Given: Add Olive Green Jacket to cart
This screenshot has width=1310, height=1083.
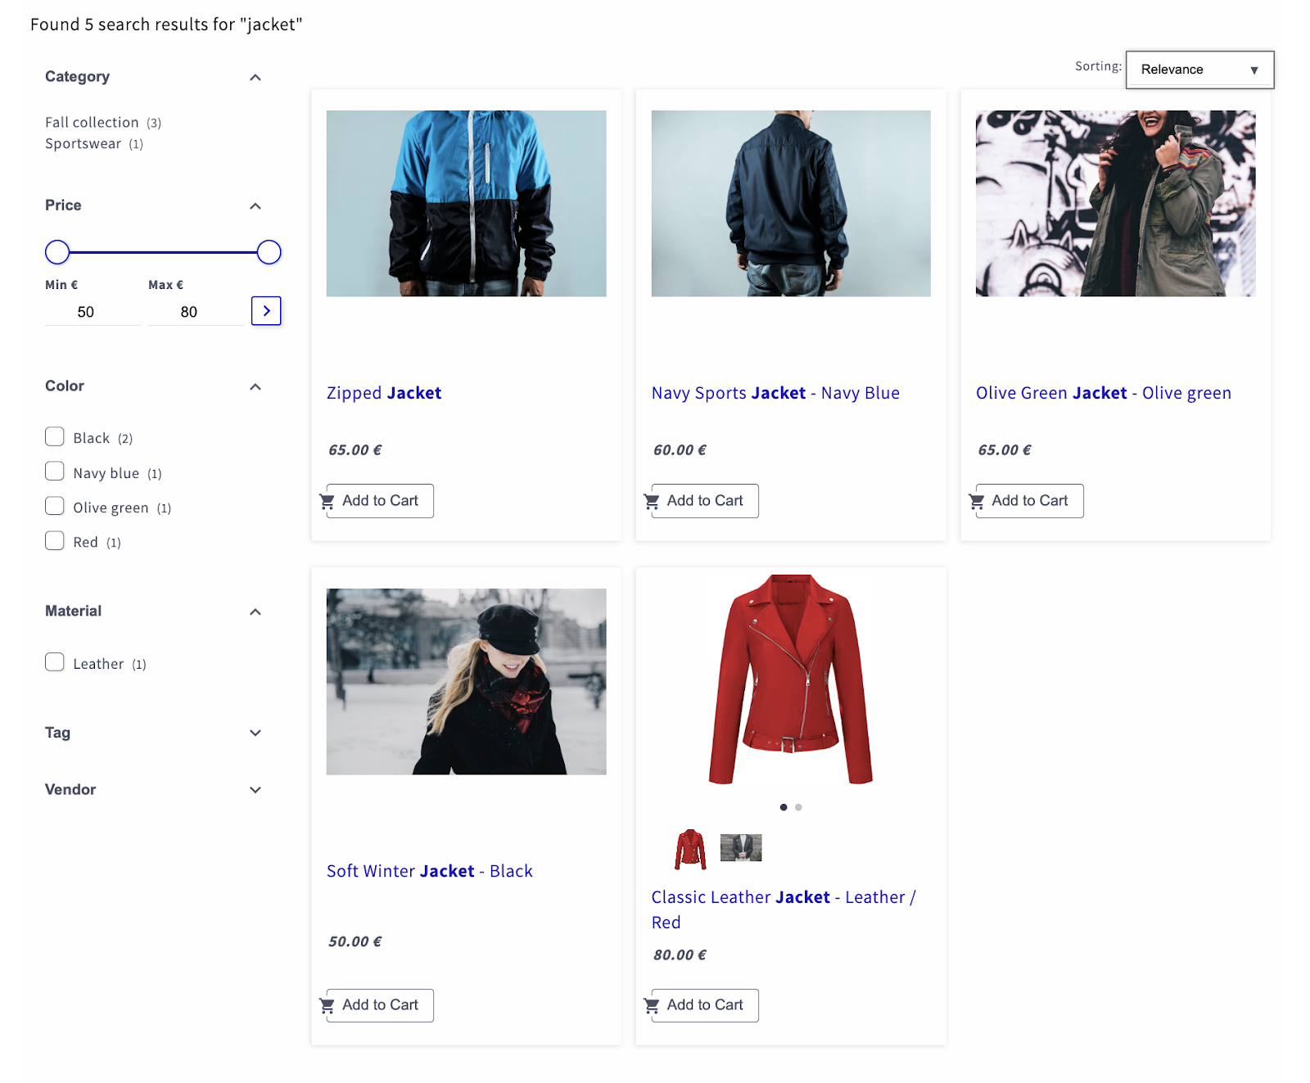Looking at the screenshot, I should [1030, 501].
